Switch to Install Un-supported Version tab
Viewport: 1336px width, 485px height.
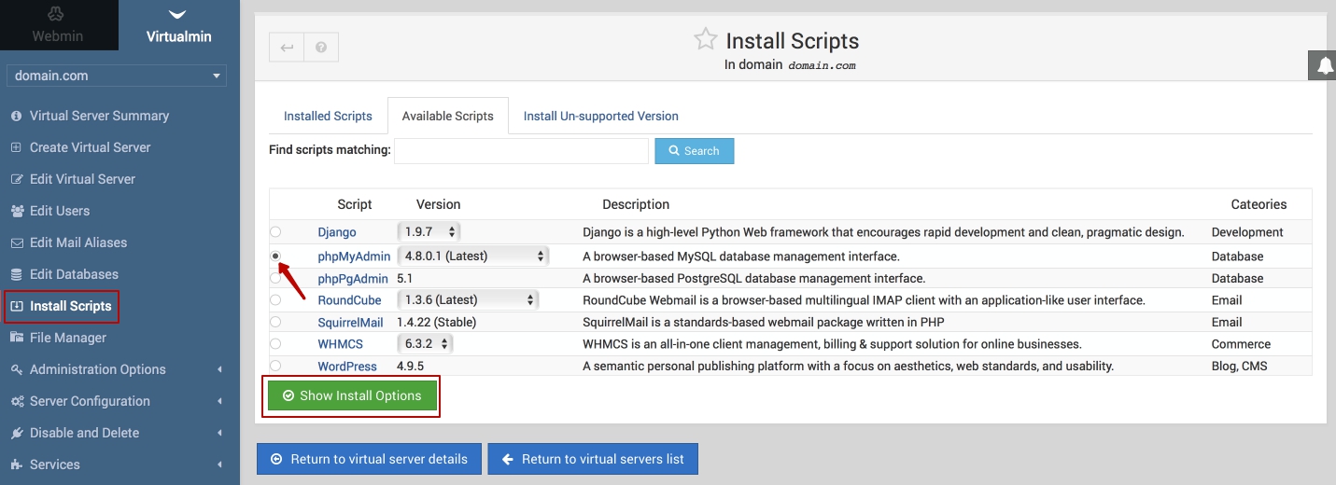(600, 117)
